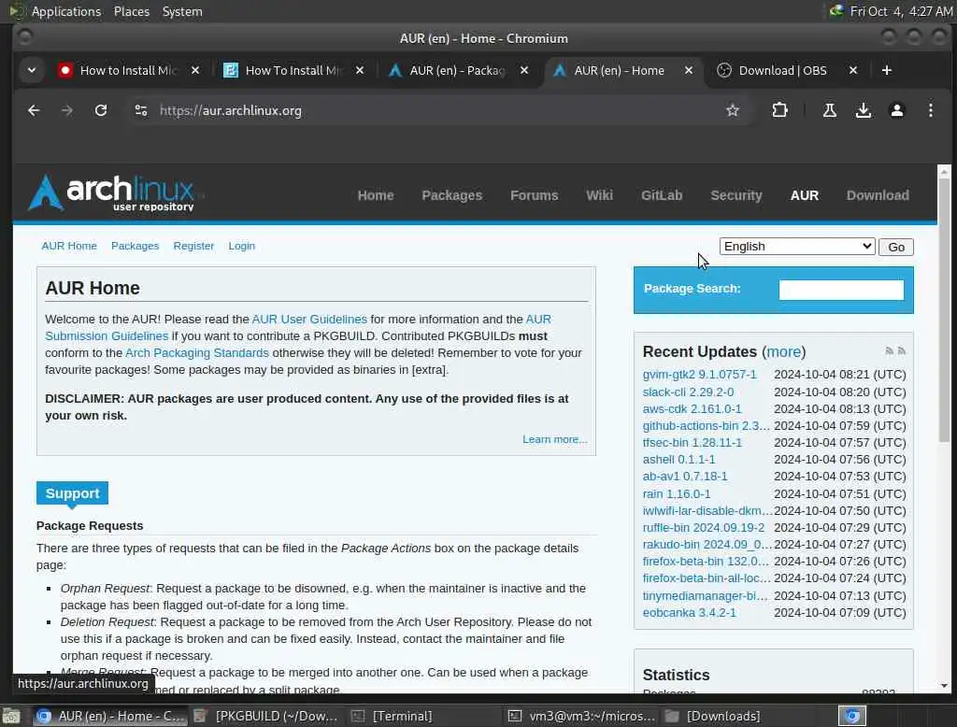Open Wiki in the Arch navigation bar

599,195
